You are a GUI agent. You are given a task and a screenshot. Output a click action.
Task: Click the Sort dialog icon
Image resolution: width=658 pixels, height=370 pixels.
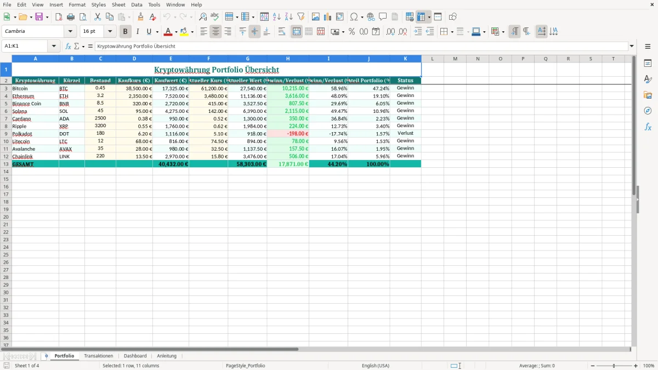tap(264, 17)
